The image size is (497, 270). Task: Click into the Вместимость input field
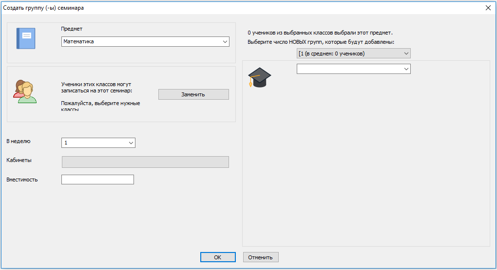click(97, 180)
